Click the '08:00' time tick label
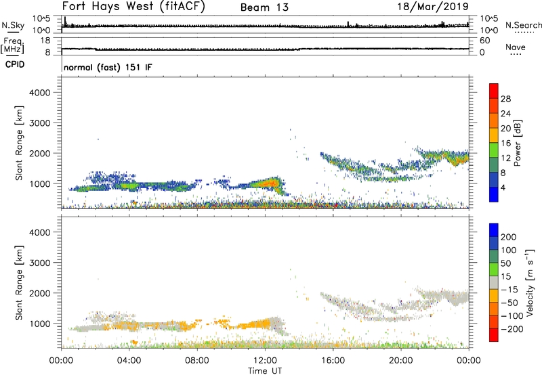The image size is (542, 375). tap(197, 361)
